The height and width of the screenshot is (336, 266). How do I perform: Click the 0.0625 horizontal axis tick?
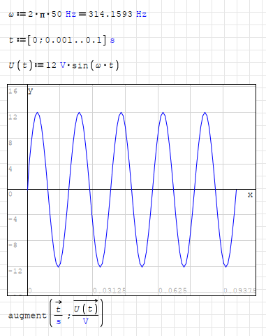172,290
